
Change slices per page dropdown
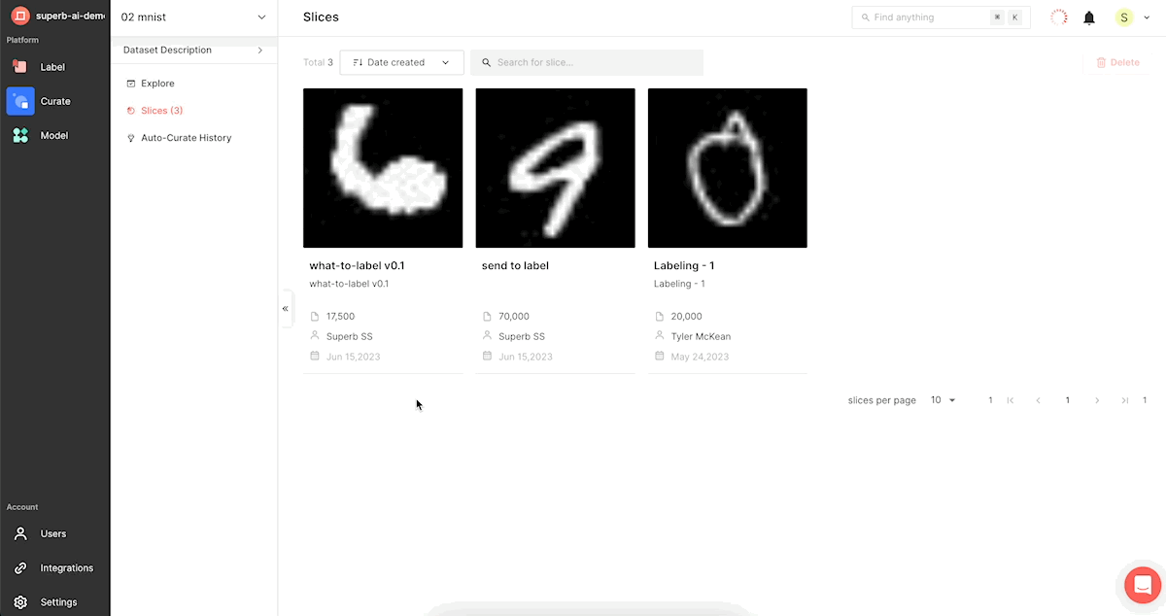point(943,400)
